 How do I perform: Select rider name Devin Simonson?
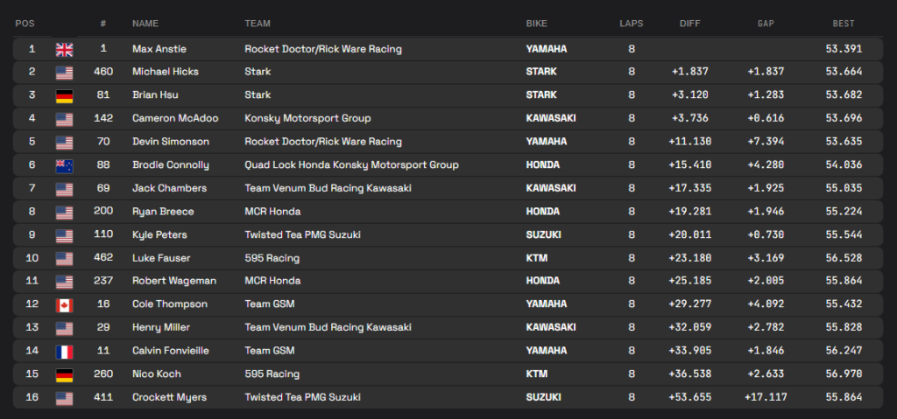(171, 141)
